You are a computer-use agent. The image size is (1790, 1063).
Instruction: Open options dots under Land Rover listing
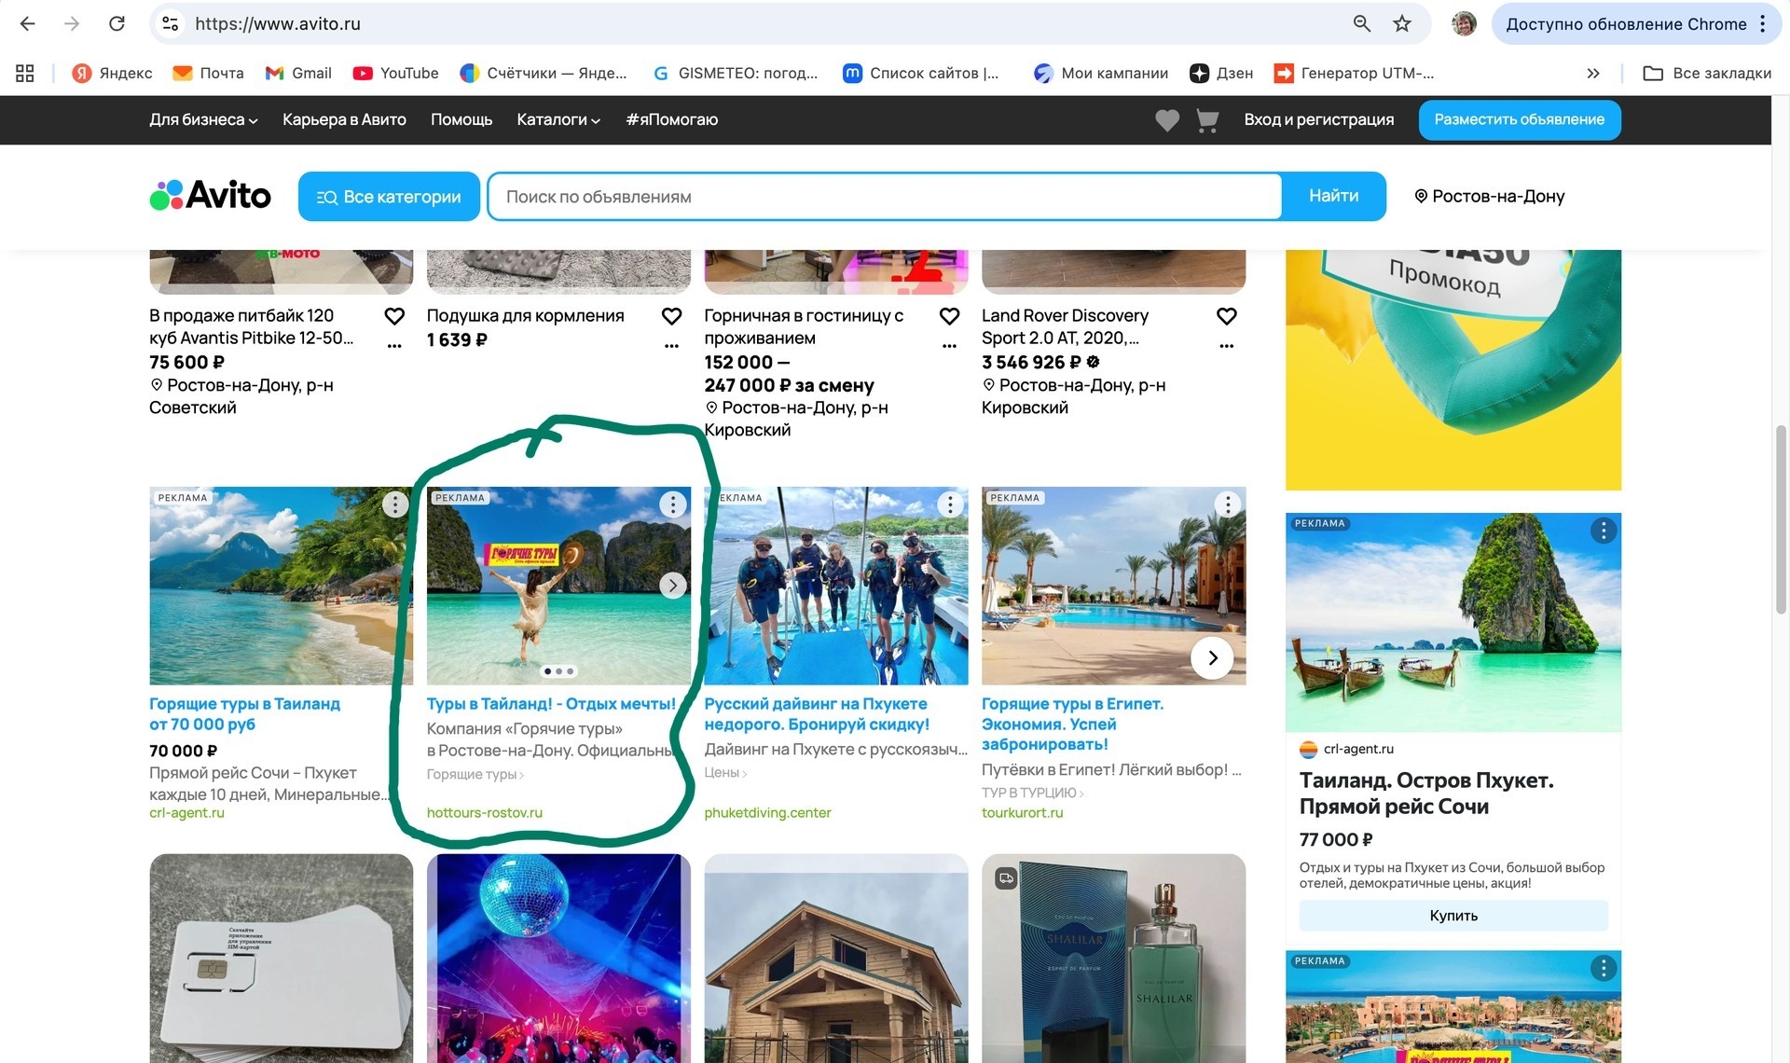[1226, 346]
